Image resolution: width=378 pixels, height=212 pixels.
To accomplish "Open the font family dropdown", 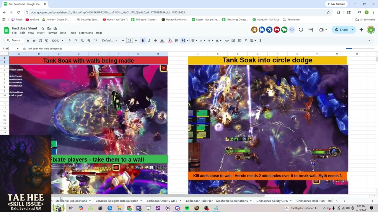I will [x=110, y=41].
